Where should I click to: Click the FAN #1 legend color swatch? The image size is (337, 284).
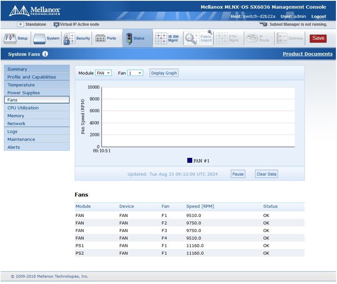[x=189, y=160]
